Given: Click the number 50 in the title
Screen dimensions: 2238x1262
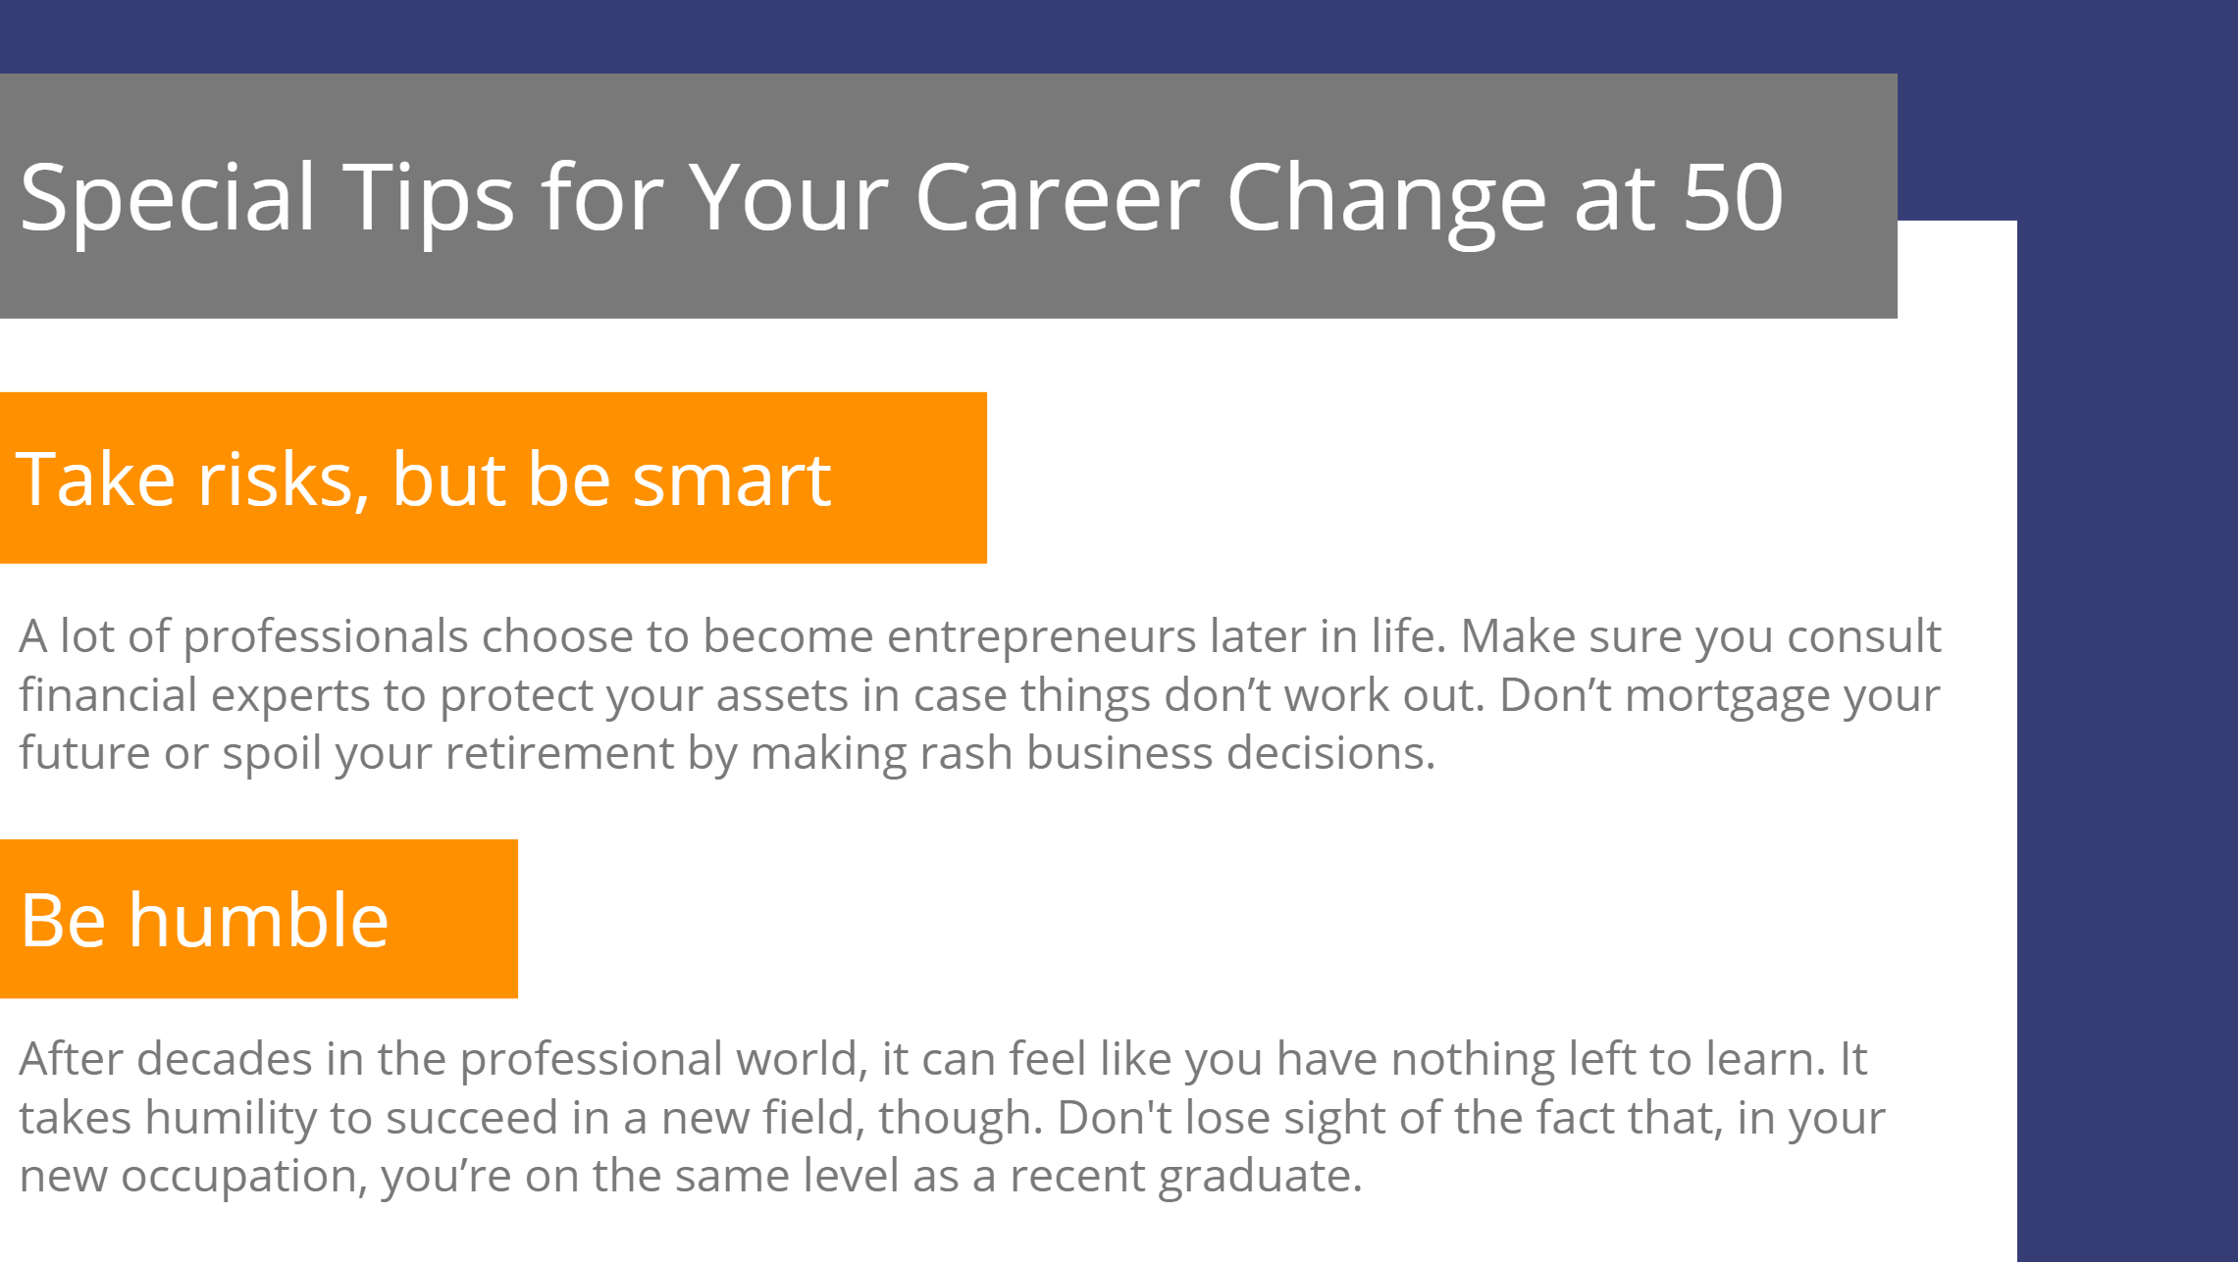Looking at the screenshot, I should [x=1733, y=198].
